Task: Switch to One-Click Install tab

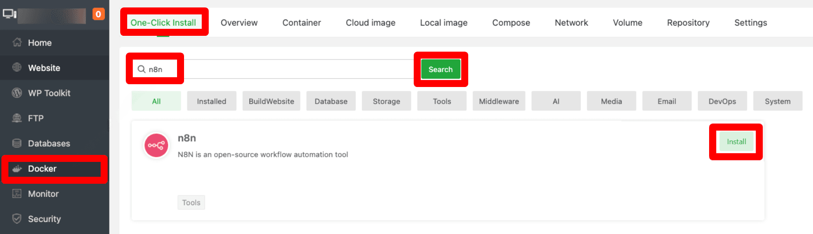Action: click(x=163, y=22)
